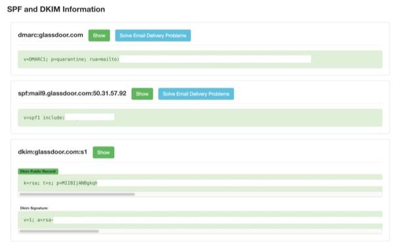Open Solve Email Delivery Problems for DMARC
This screenshot has width=400, height=244.
[x=153, y=35]
